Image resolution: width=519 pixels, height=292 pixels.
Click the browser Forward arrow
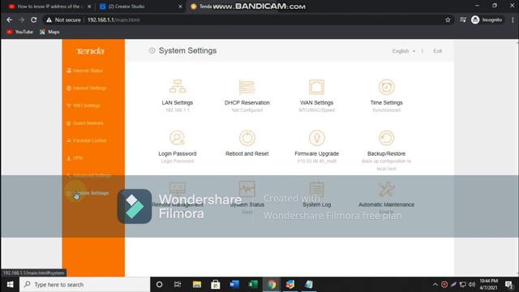click(x=22, y=19)
